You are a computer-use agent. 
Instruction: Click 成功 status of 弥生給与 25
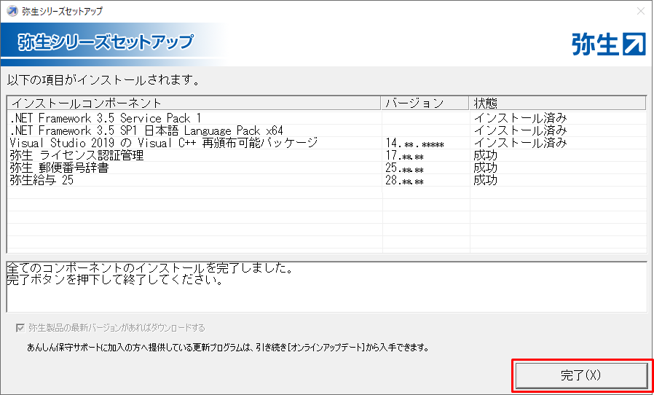pos(486,181)
